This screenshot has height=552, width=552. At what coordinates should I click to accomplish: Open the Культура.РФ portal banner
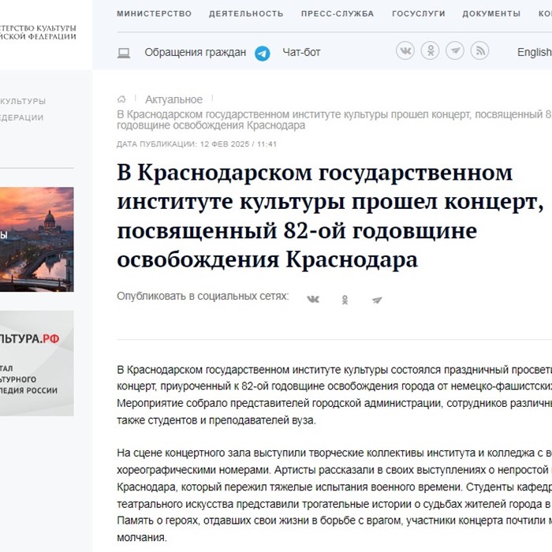36,364
